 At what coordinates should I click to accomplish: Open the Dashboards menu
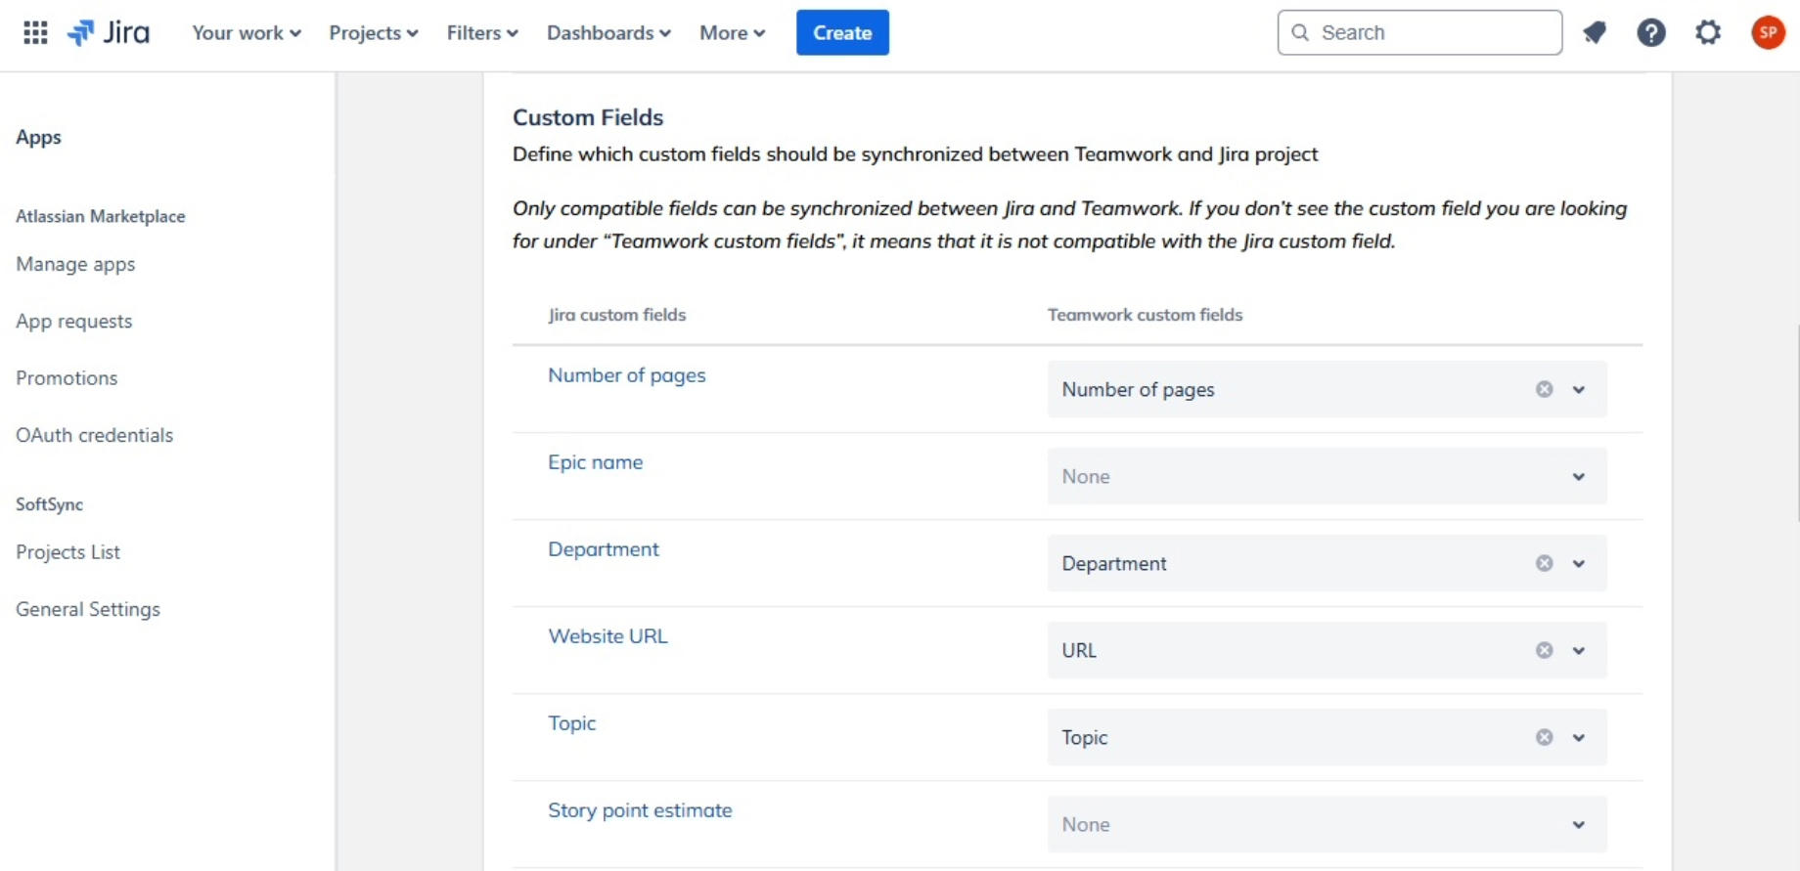click(607, 32)
